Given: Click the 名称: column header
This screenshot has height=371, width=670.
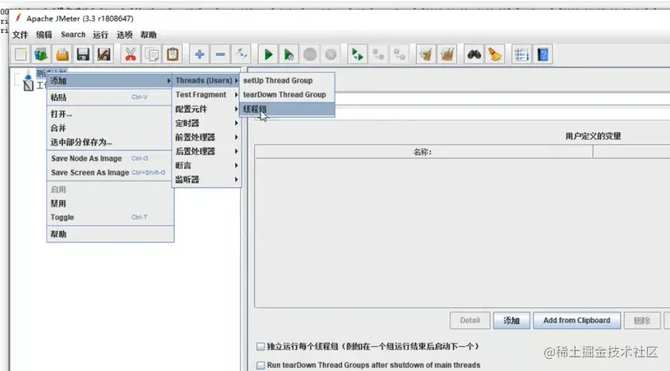Looking at the screenshot, I should [x=424, y=151].
